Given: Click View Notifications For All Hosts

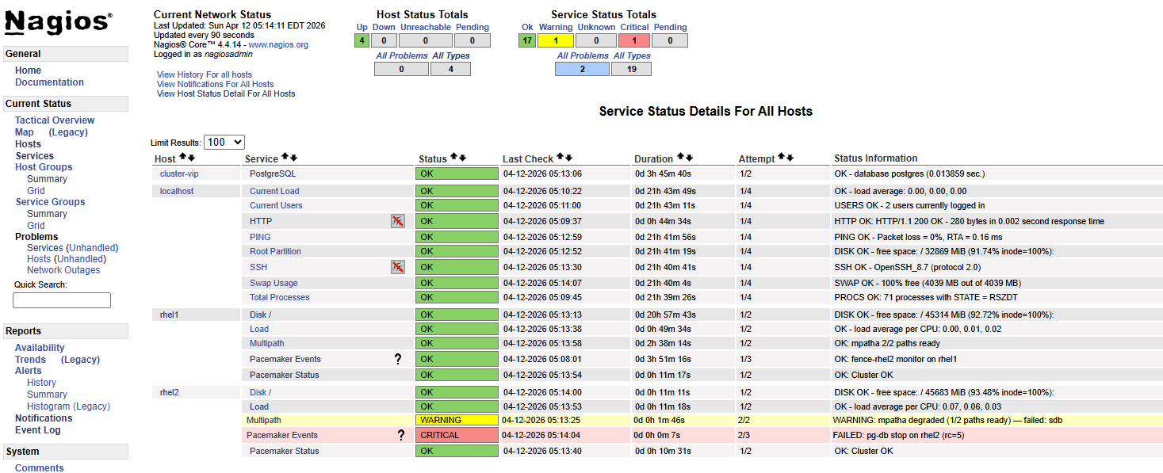Looking at the screenshot, I should click(215, 84).
